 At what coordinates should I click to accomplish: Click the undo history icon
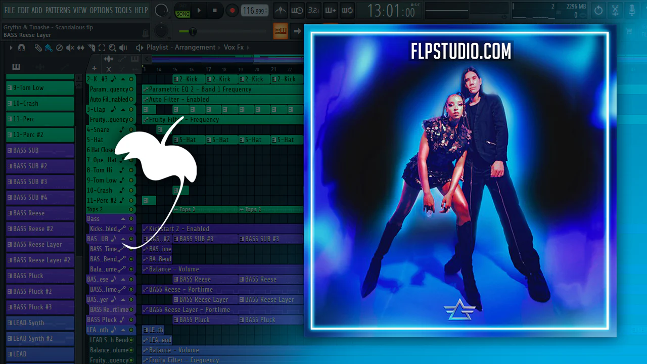pyautogui.click(x=598, y=10)
